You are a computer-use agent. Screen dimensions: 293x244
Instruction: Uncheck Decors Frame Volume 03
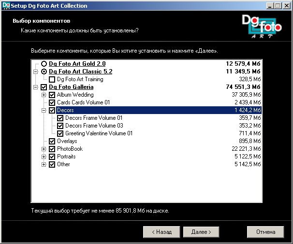click(60, 126)
